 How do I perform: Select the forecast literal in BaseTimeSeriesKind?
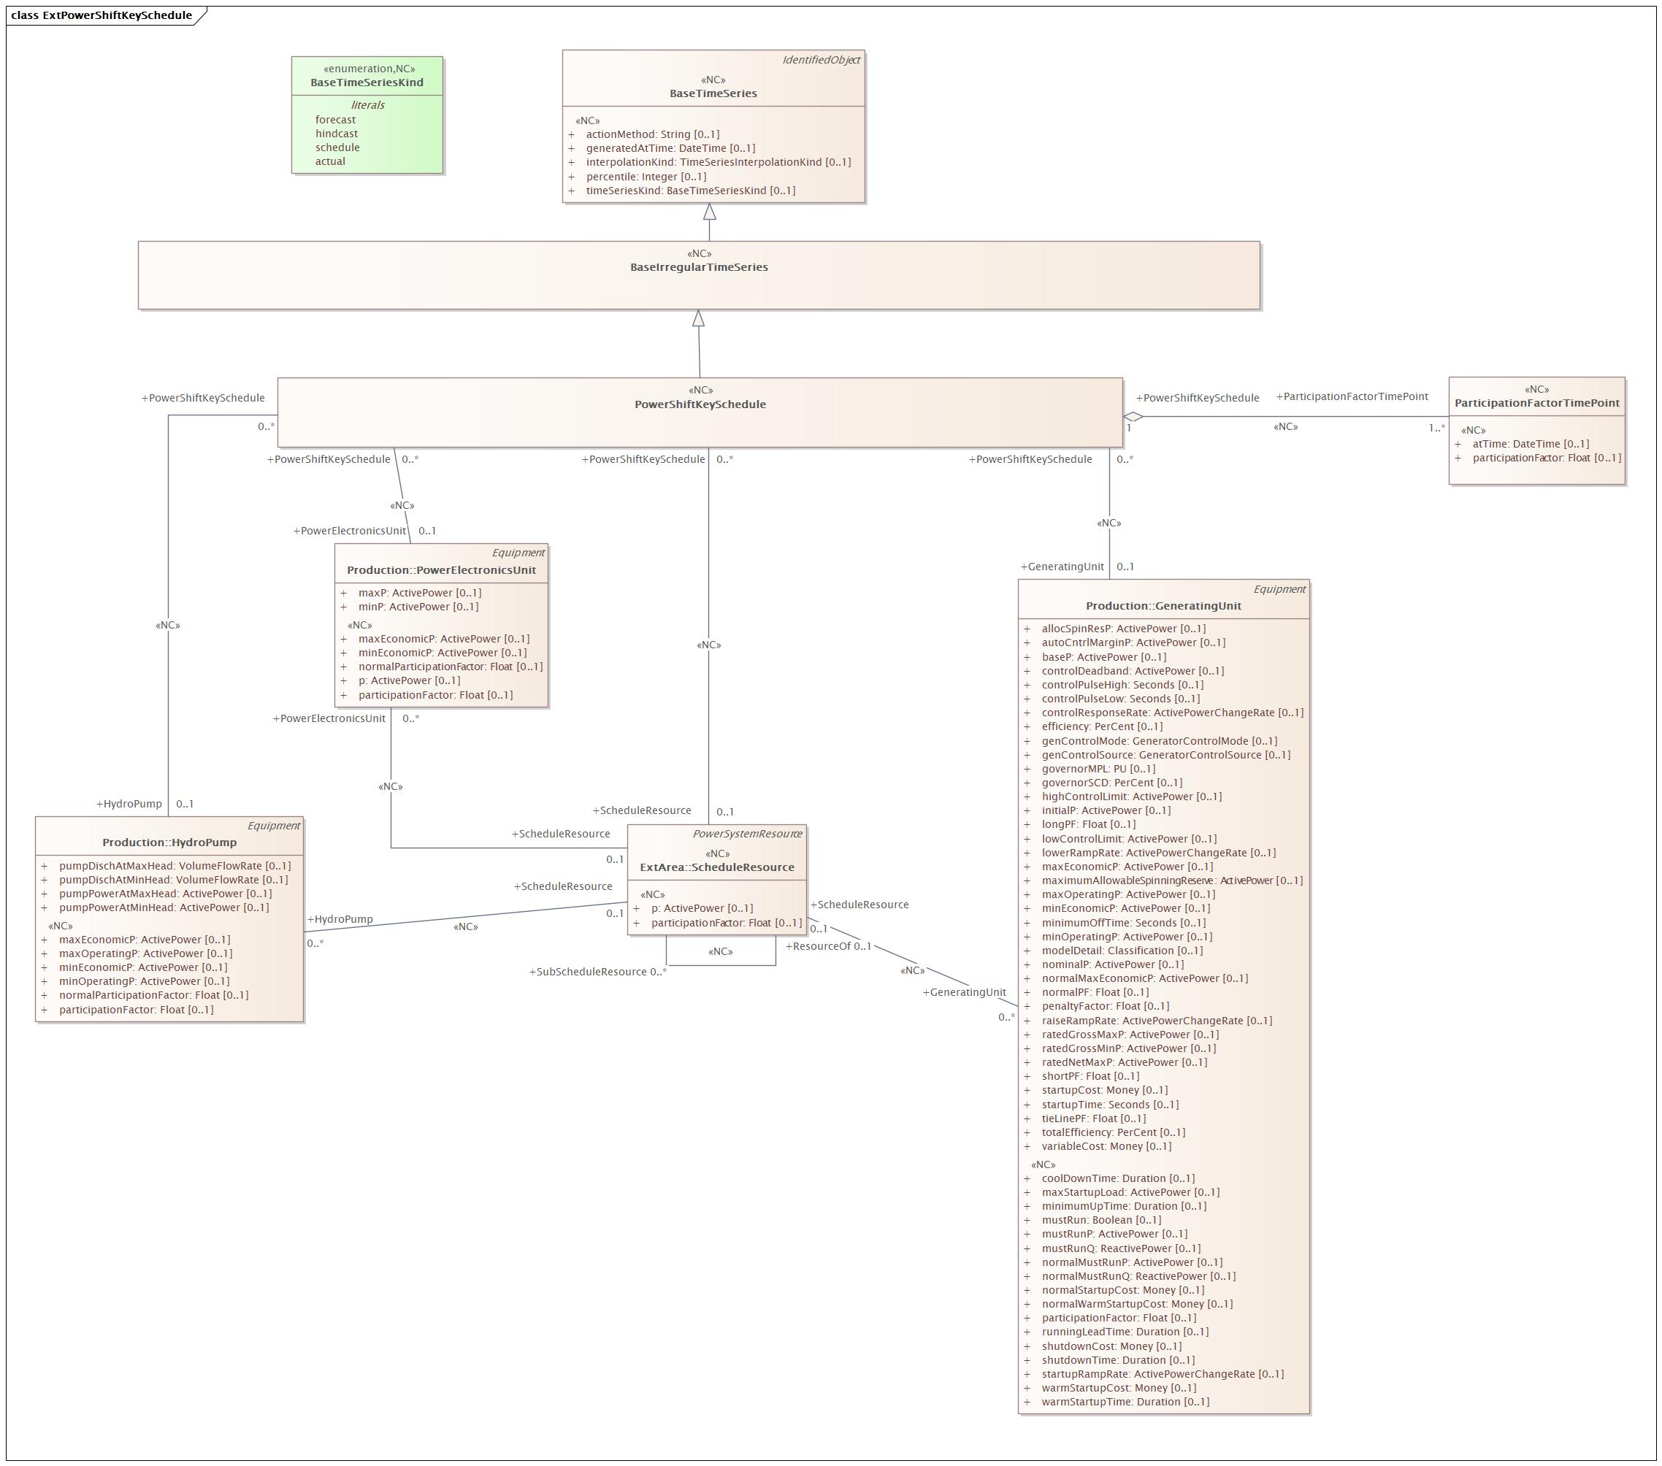coord(337,120)
